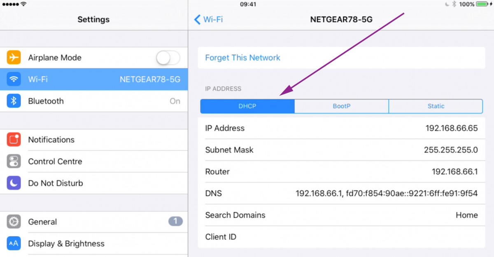Viewport: 494px width, 257px height.
Task: Open Display & Brightness settings
Action: tap(94, 244)
